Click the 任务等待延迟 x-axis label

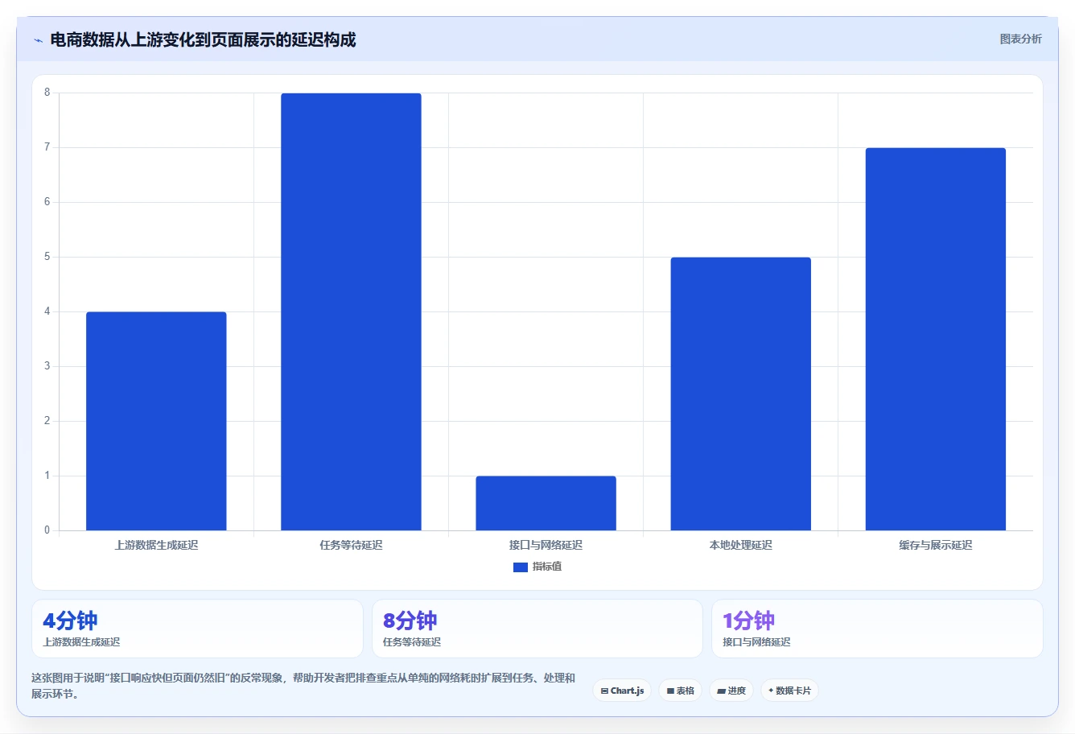(x=351, y=545)
